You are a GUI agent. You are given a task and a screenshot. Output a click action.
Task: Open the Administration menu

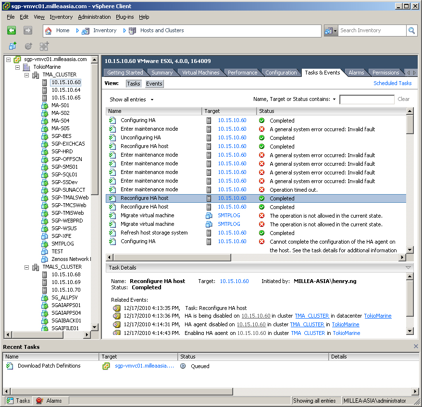[94, 17]
